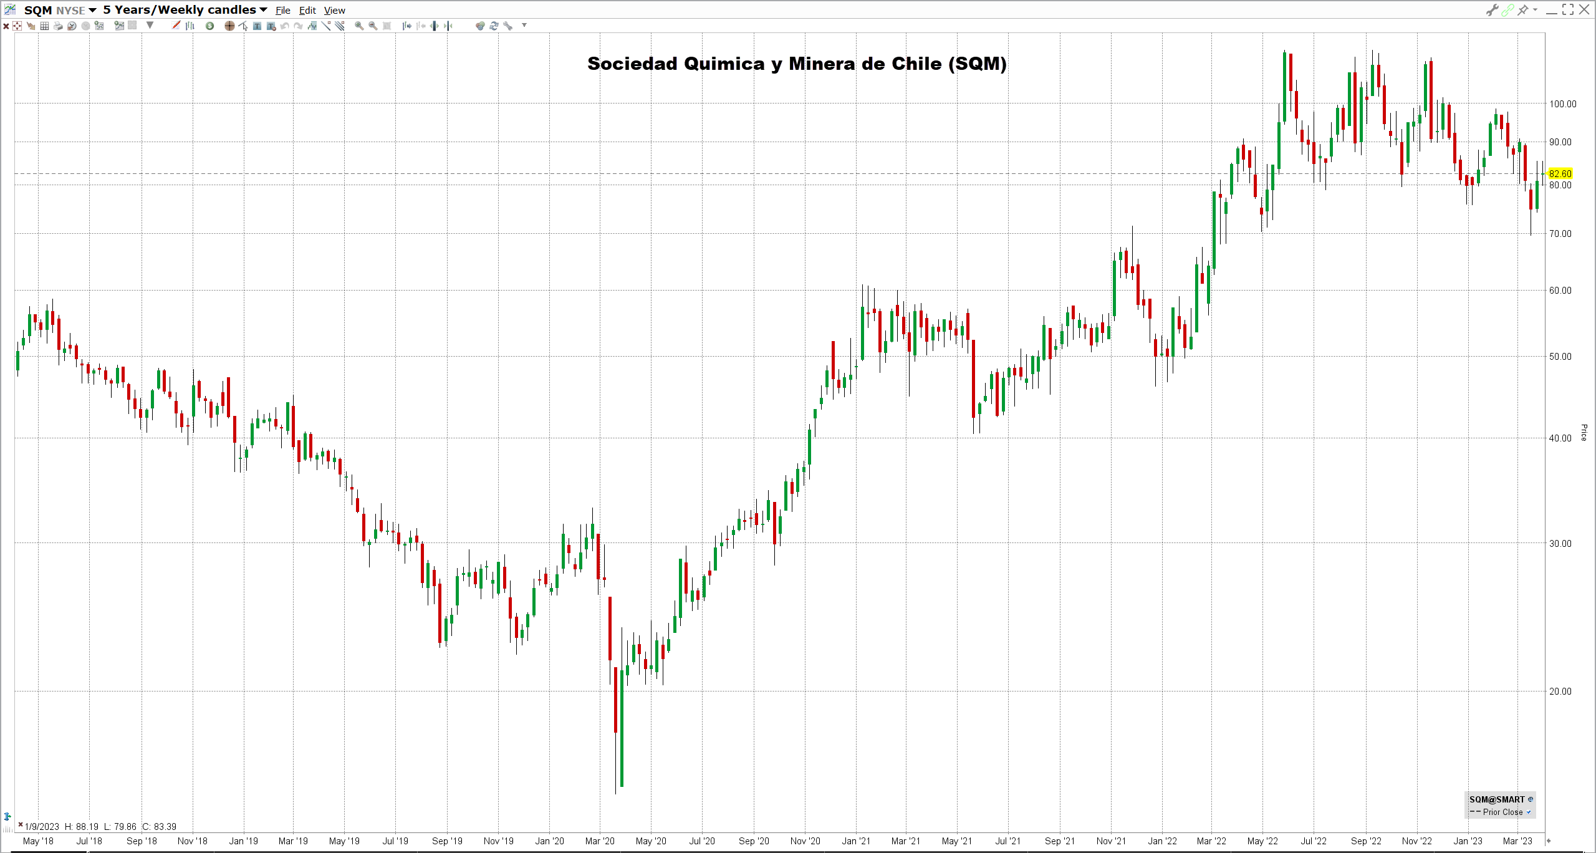This screenshot has height=853, width=1596.
Task: Click the SQM@SMART legend label
Action: (1496, 799)
